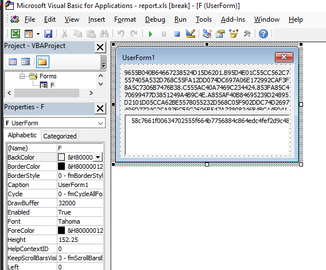Switch to the Categorized tab

pos(60,136)
